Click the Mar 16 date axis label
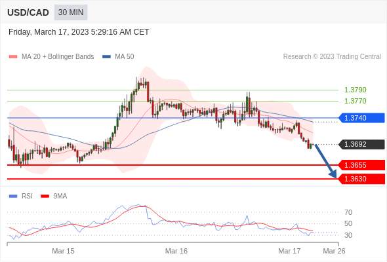The image size is (387, 262). [176, 251]
